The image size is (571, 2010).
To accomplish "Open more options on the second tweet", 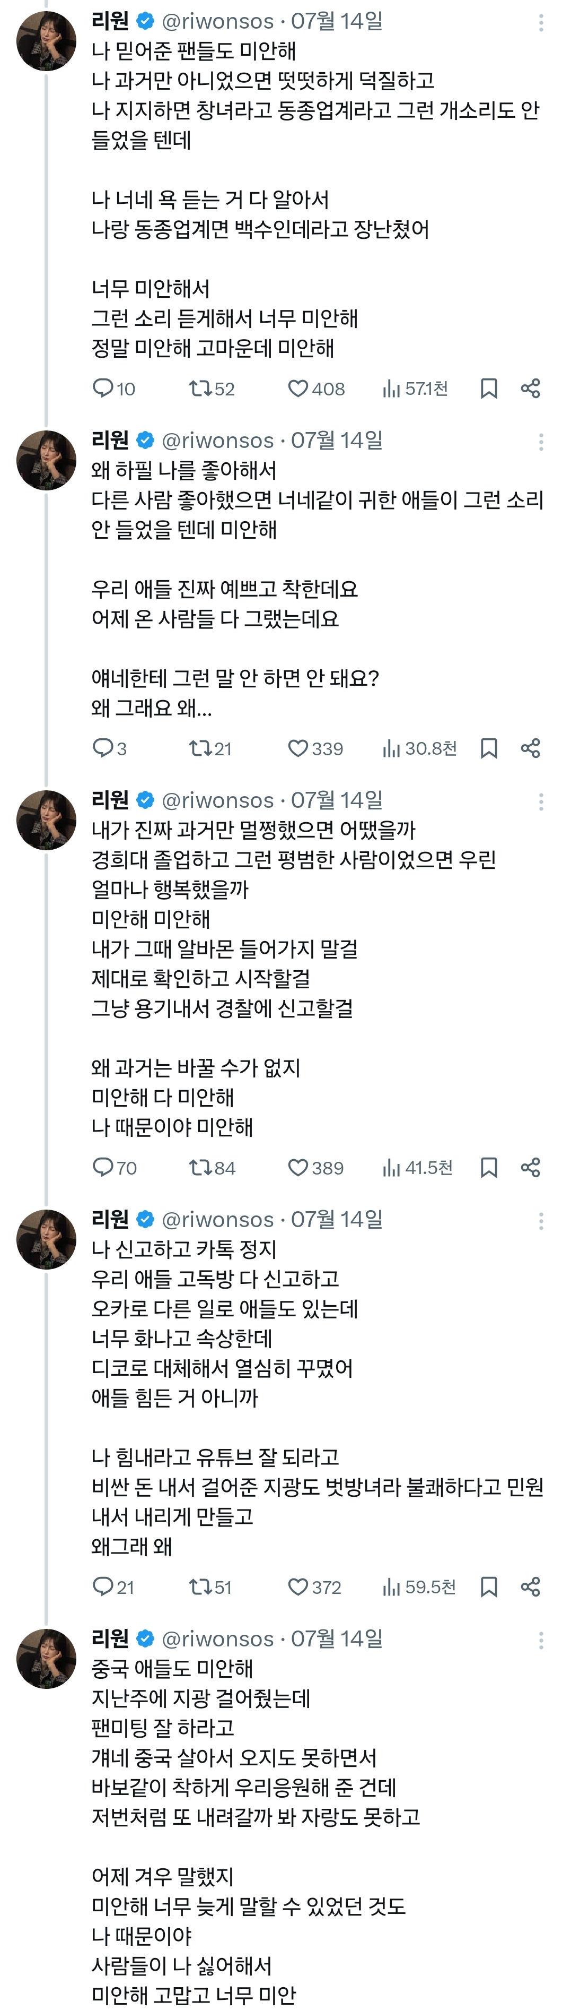I will (541, 442).
